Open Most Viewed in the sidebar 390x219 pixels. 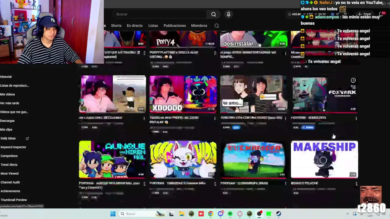(x=9, y=174)
